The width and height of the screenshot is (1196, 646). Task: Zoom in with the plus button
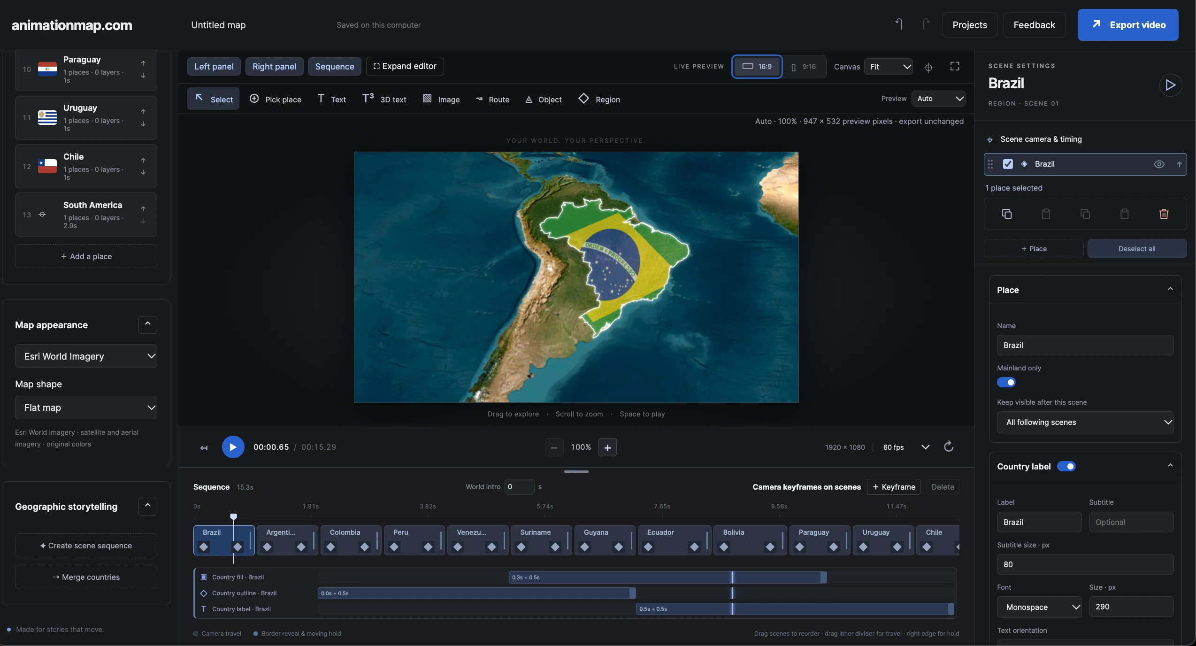tap(607, 447)
